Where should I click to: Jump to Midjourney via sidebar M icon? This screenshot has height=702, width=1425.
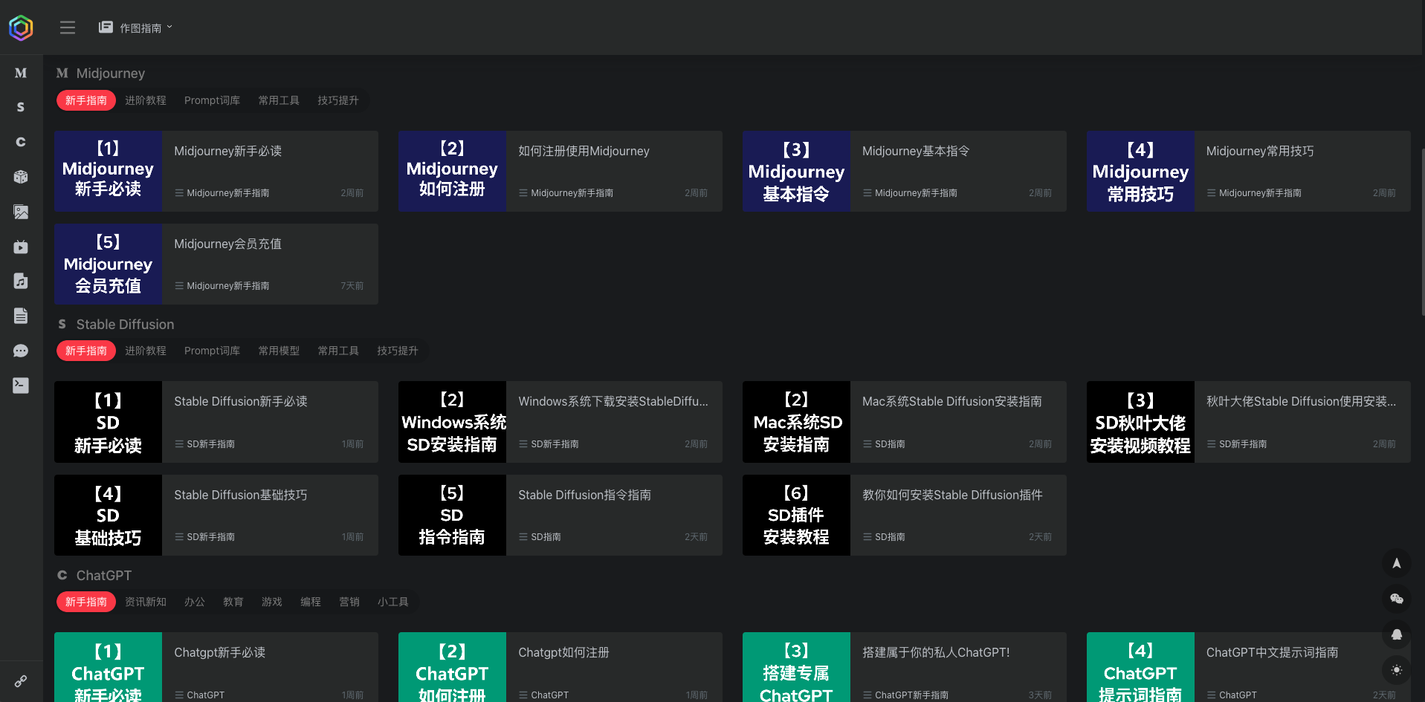[21, 73]
